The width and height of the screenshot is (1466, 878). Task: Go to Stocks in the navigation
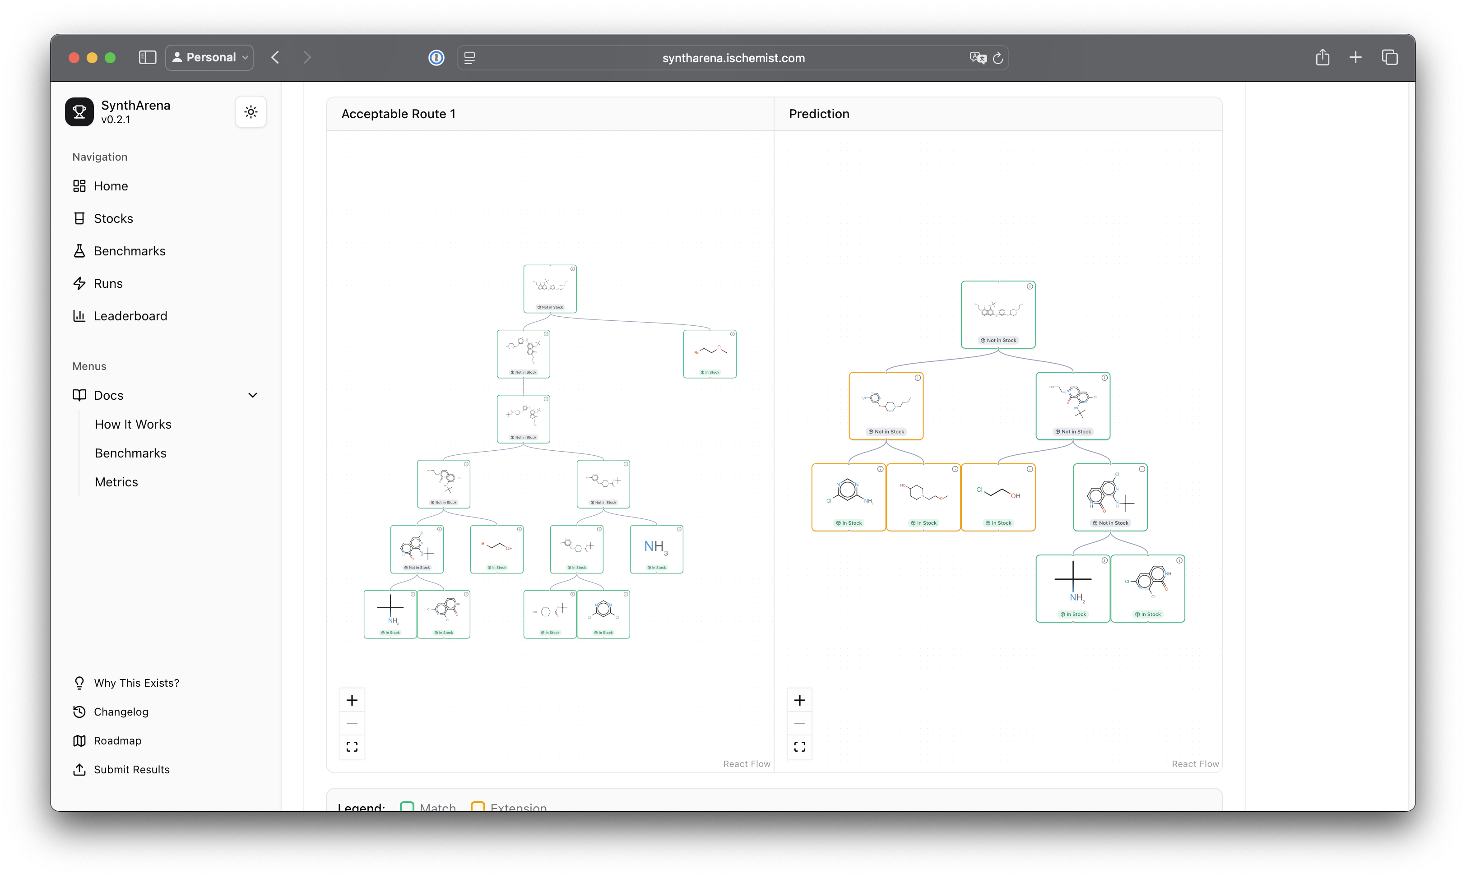point(113,218)
